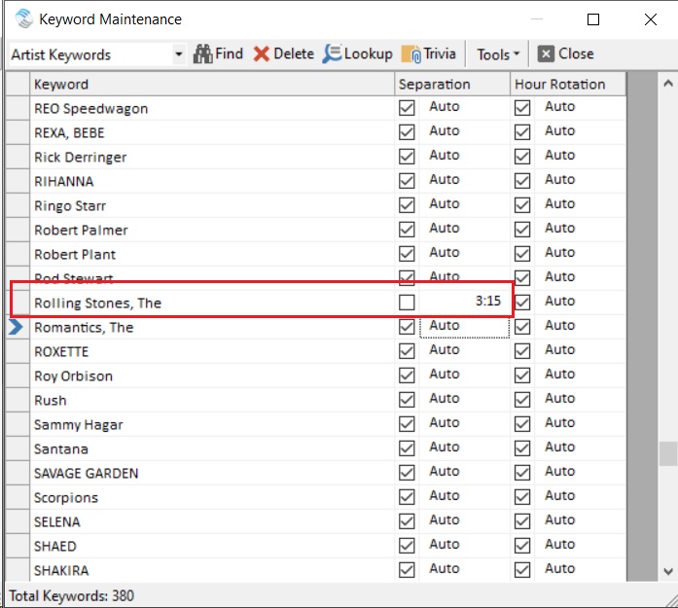Click Total Keywords: 380 status text
This screenshot has height=608, width=678.
(x=72, y=596)
